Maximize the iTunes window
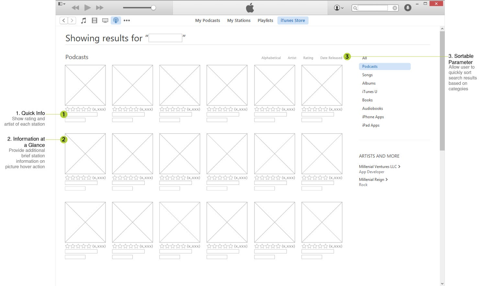 [x=425, y=4]
